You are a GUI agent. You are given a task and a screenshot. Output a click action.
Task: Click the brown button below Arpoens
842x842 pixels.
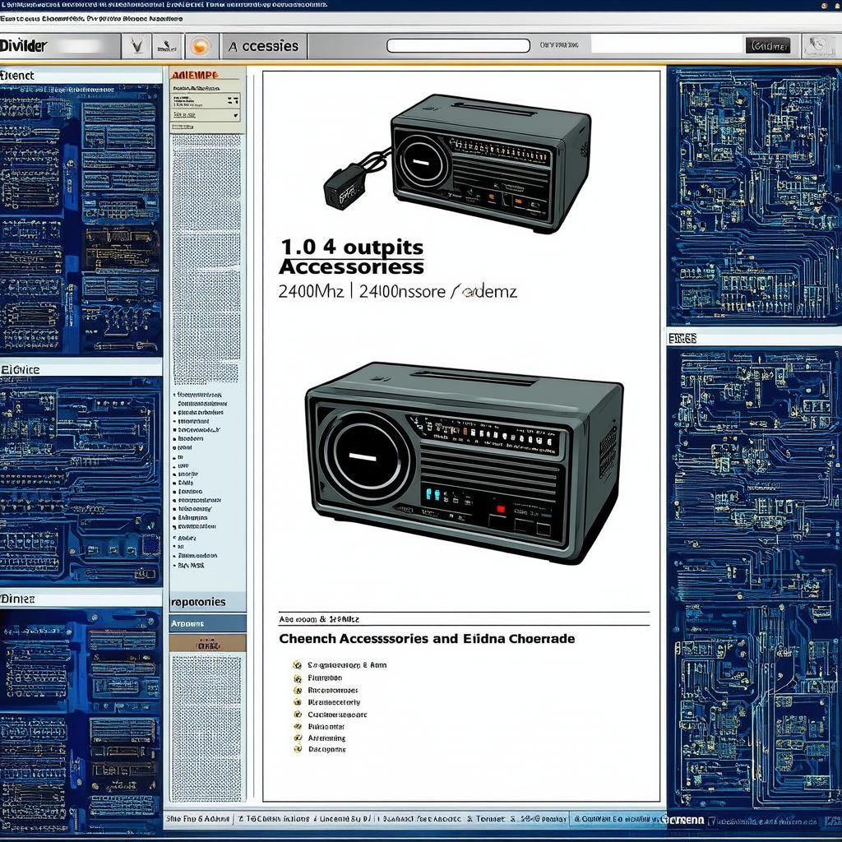point(207,644)
